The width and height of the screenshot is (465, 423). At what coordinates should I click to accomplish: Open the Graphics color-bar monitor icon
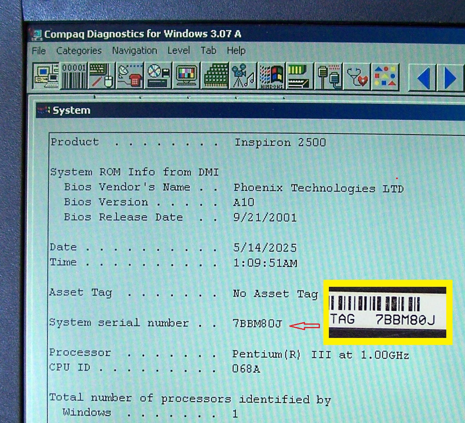click(186, 76)
